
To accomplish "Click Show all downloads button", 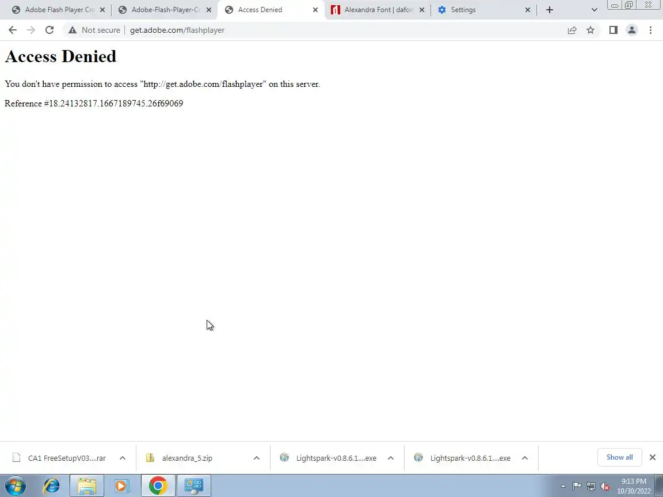I will [x=619, y=457].
